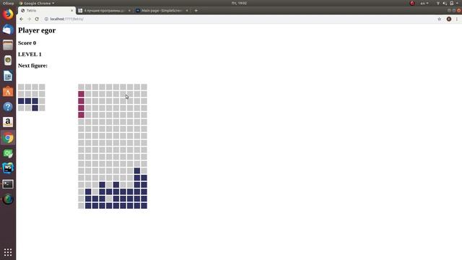Close the Tetris tab
The width and height of the screenshot is (462, 260).
71,11
